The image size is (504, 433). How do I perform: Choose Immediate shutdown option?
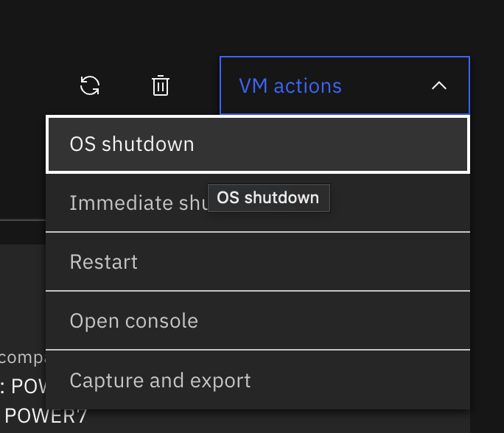click(x=258, y=203)
